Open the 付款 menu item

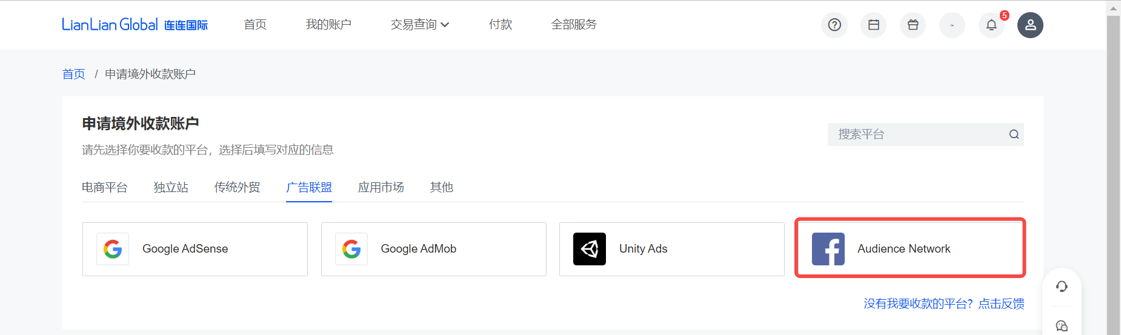pos(501,25)
